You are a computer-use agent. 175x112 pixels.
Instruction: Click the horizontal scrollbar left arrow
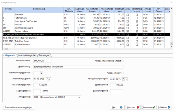click(x=4, y=49)
